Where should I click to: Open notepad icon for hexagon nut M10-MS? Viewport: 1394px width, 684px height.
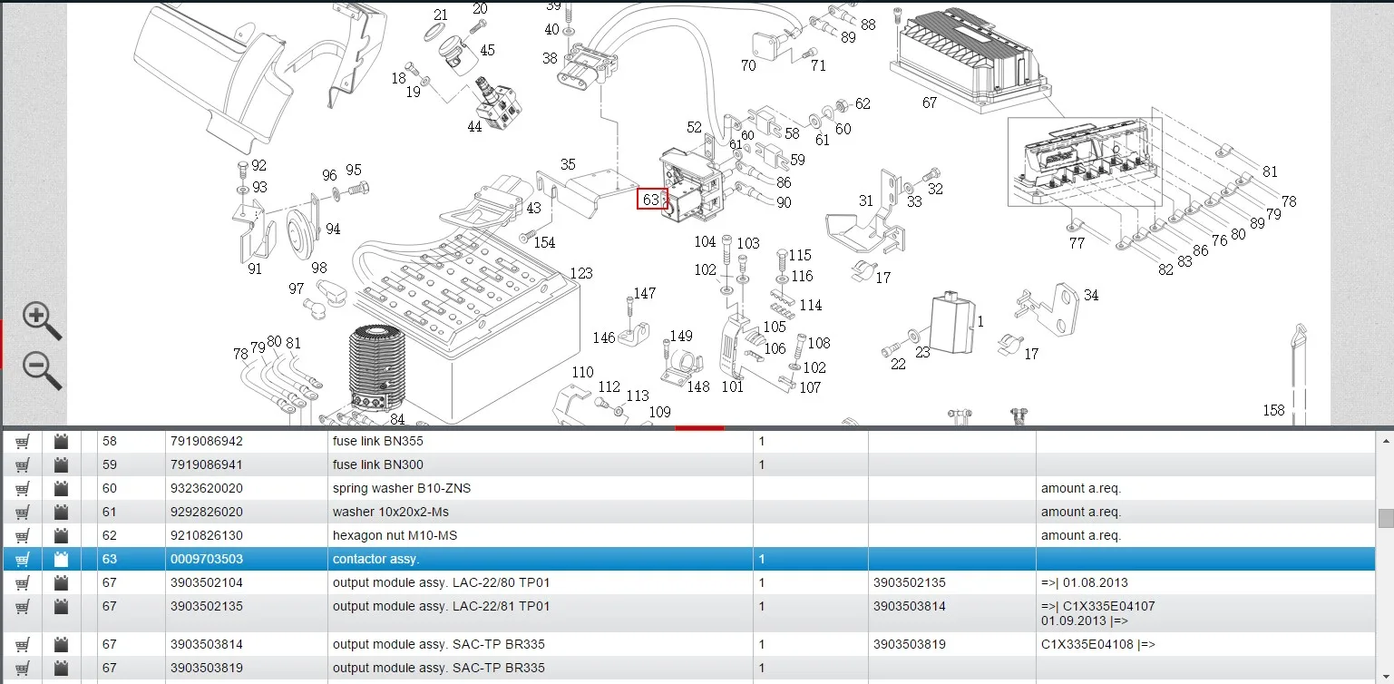click(61, 536)
